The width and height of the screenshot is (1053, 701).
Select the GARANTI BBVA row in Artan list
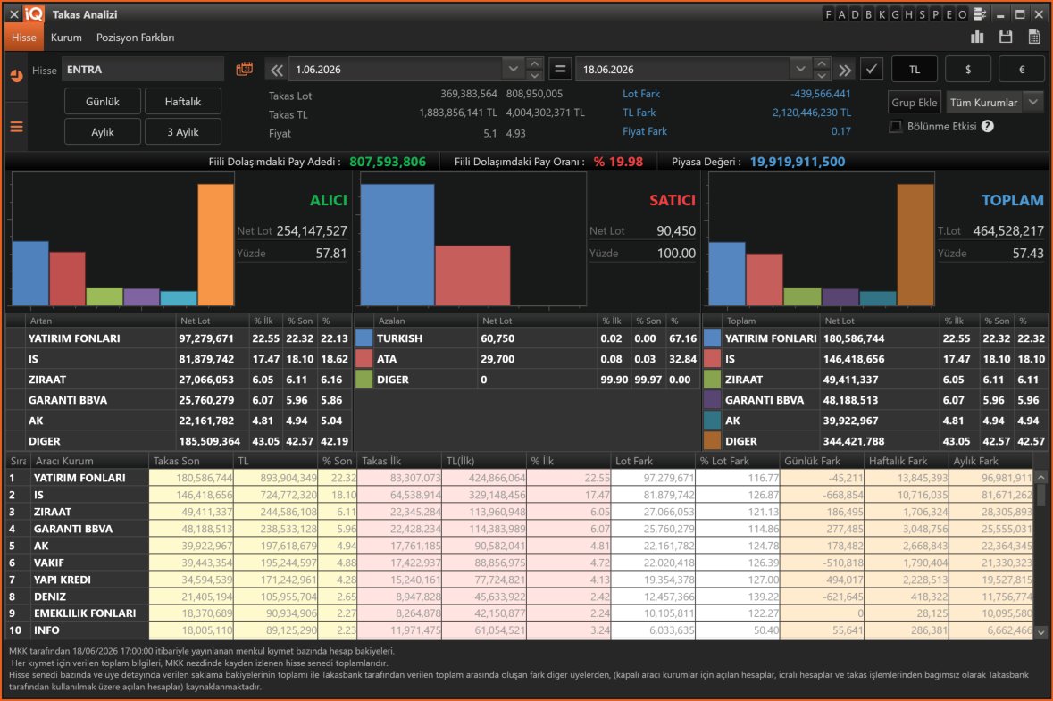tap(179, 400)
